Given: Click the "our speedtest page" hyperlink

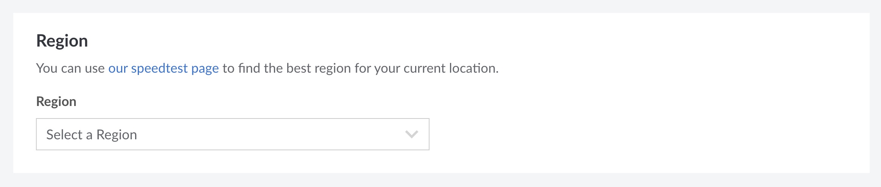Looking at the screenshot, I should click(x=163, y=68).
